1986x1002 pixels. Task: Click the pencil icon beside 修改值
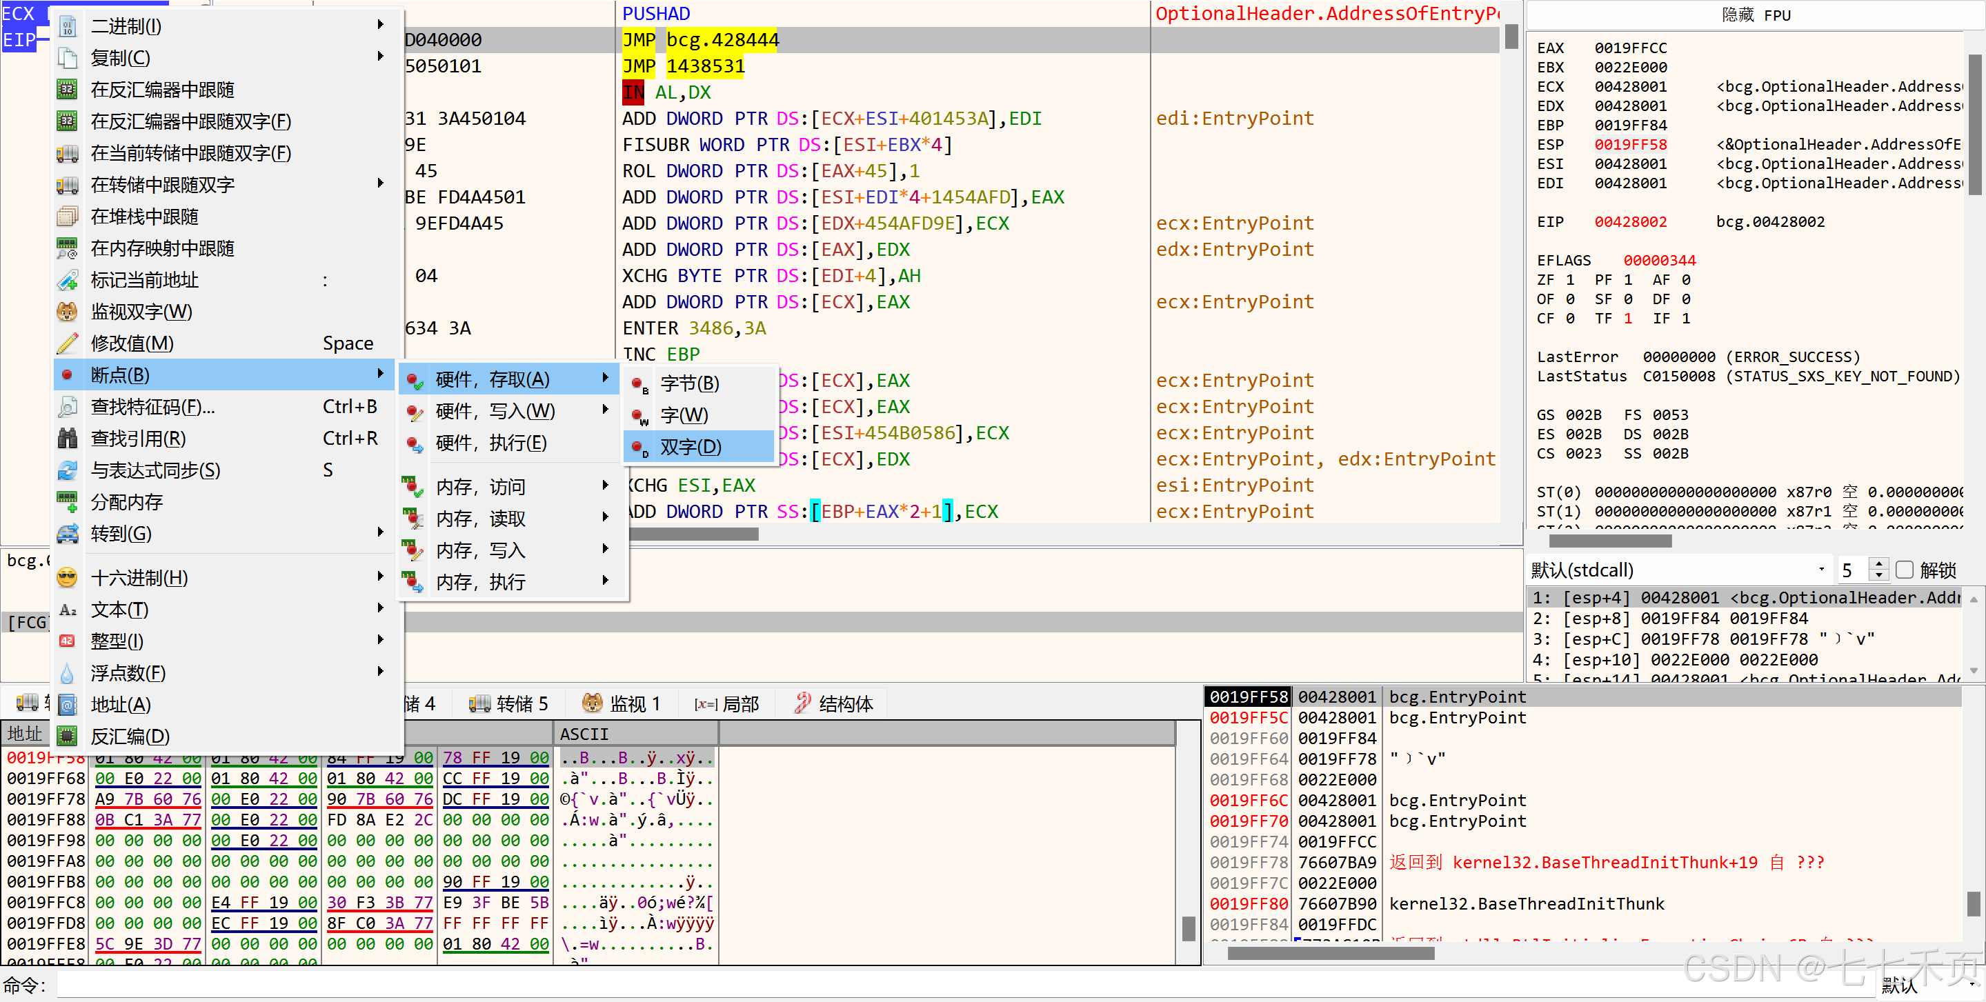pyautogui.click(x=68, y=343)
